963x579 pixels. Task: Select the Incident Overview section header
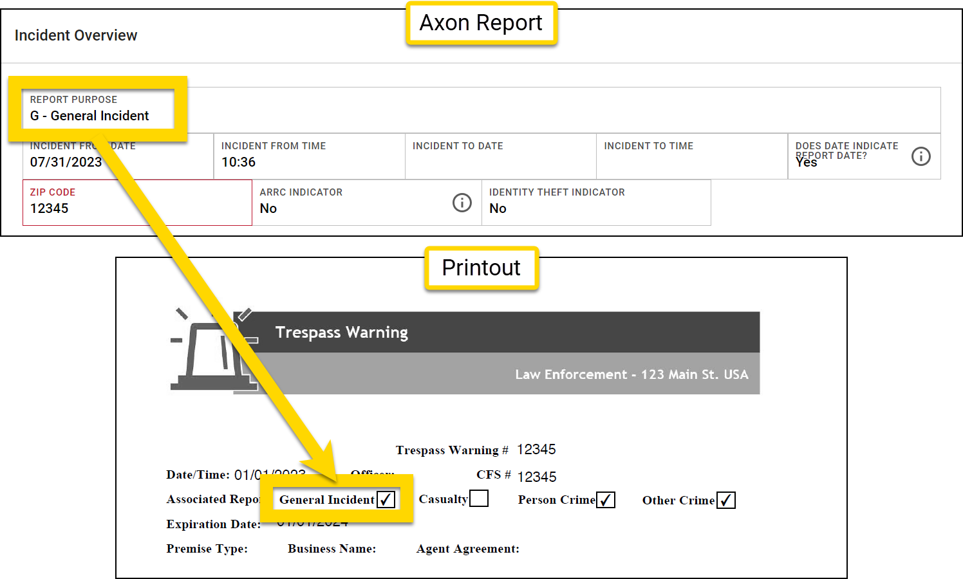click(x=75, y=35)
